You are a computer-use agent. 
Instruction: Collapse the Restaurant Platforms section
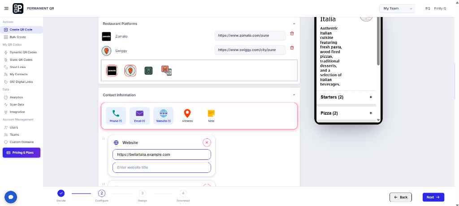(x=294, y=24)
